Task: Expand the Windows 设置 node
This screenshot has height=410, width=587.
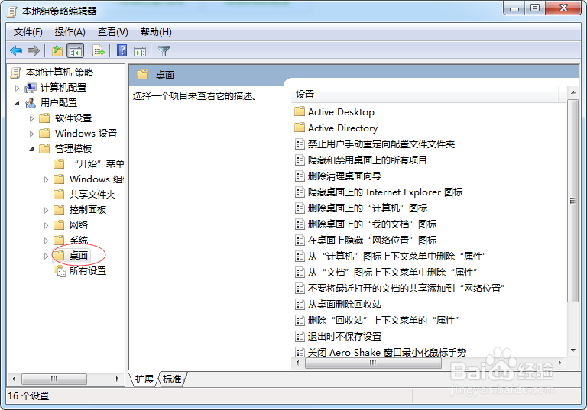Action: pos(31,134)
